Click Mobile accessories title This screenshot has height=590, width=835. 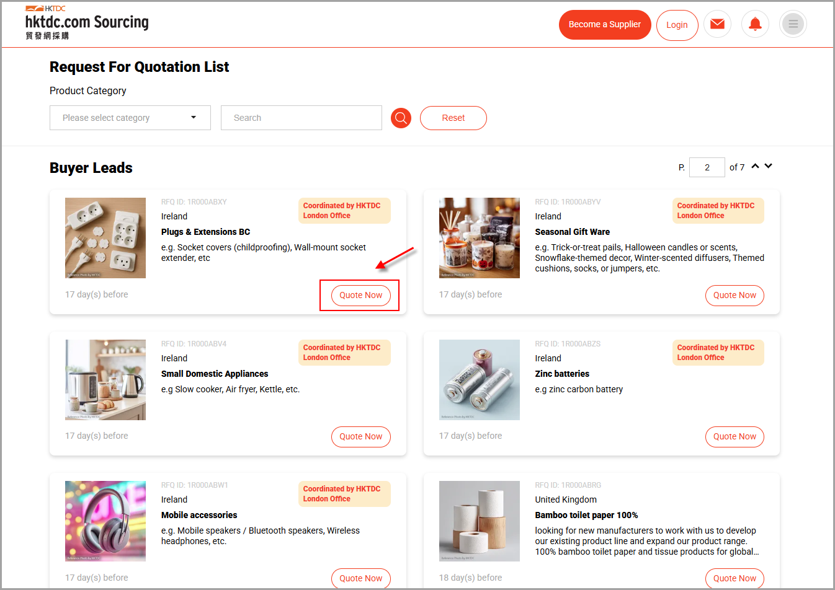pyautogui.click(x=199, y=515)
